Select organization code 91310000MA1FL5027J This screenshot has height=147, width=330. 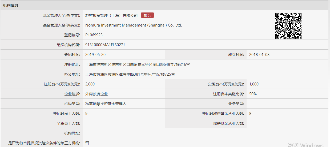(105, 45)
